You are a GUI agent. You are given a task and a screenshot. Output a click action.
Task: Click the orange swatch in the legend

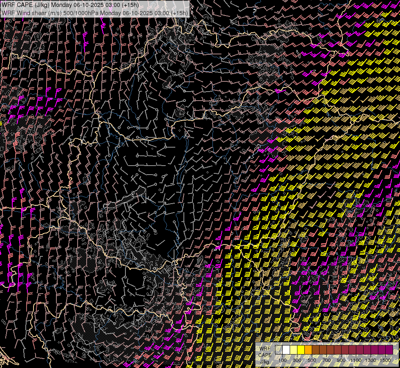pos(308,350)
